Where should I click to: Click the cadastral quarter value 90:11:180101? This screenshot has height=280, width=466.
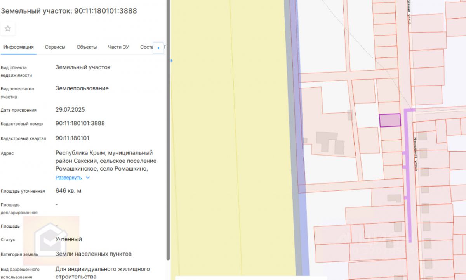coord(72,138)
